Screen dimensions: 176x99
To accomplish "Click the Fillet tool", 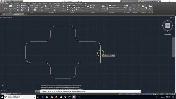I will [x=37, y=8].
